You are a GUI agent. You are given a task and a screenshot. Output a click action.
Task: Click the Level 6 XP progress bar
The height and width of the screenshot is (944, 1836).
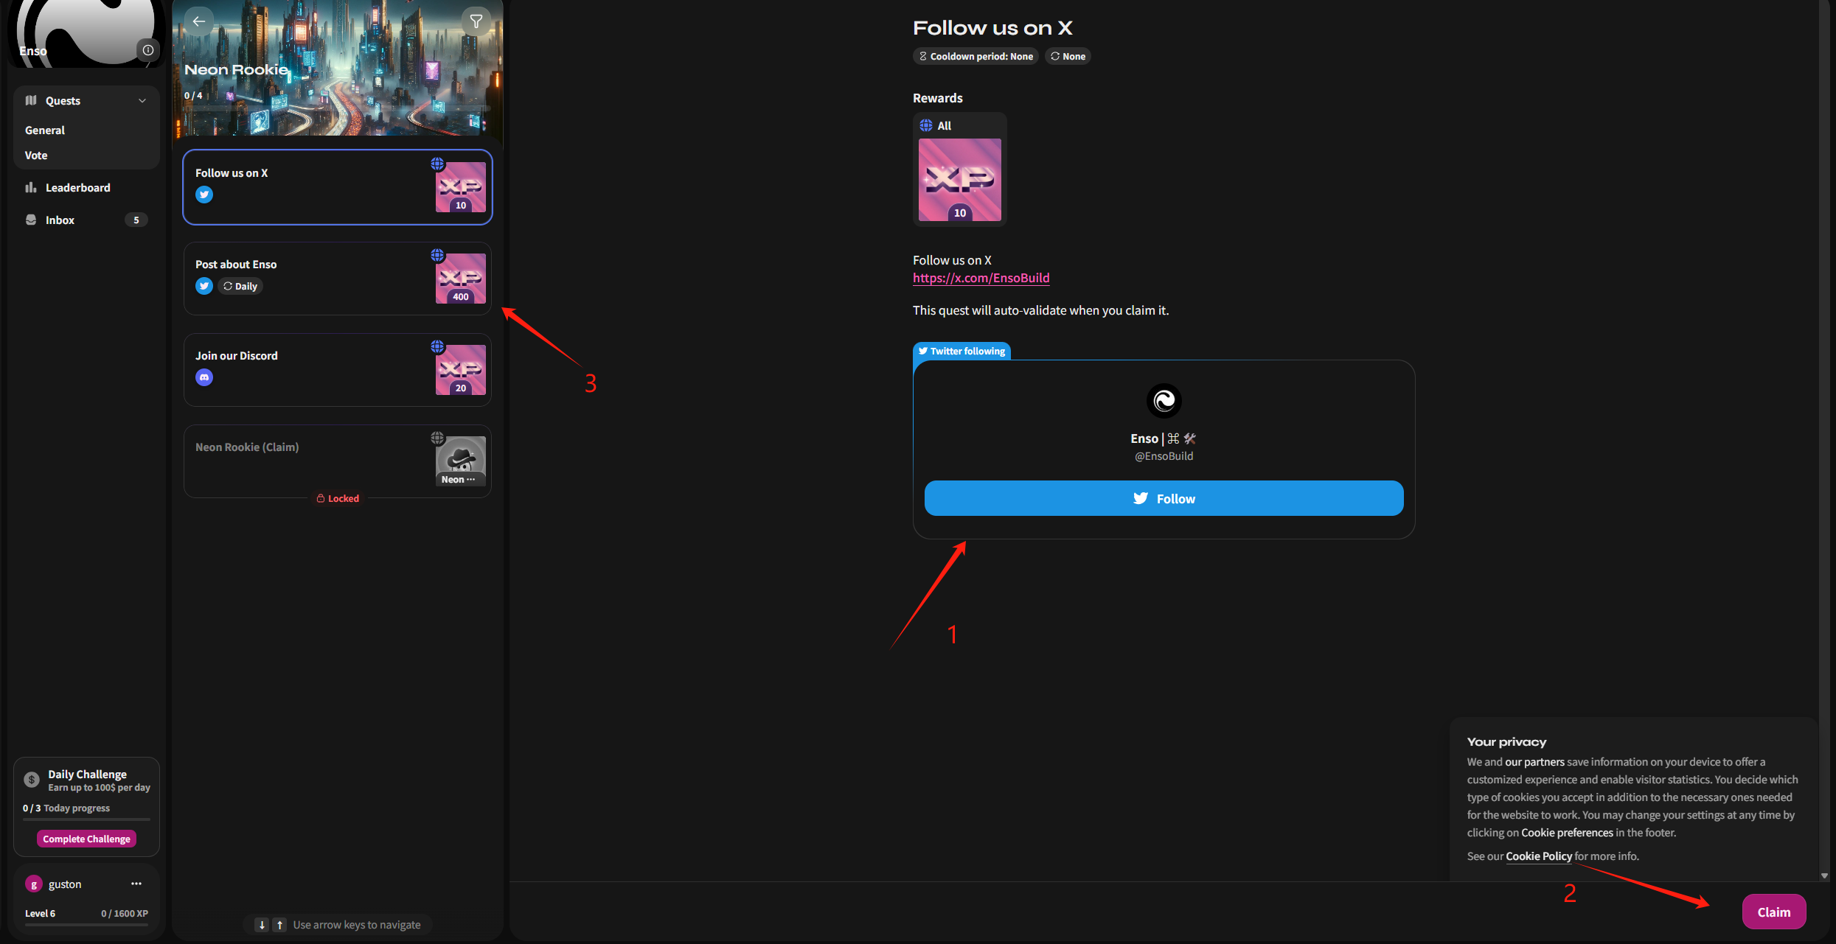pyautogui.click(x=86, y=924)
